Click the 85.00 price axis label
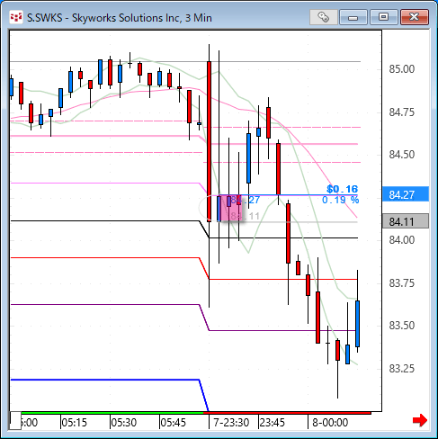The height and width of the screenshot is (439, 438). 402,69
